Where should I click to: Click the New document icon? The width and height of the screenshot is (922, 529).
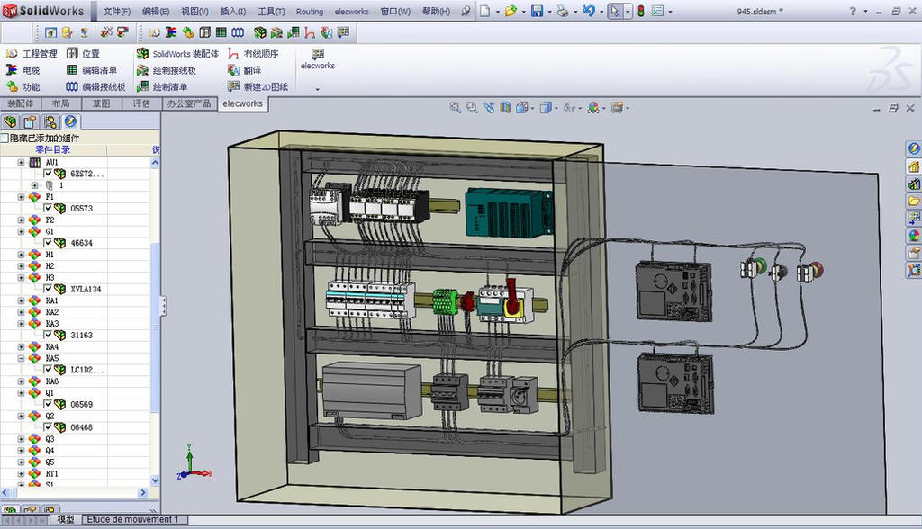[484, 11]
